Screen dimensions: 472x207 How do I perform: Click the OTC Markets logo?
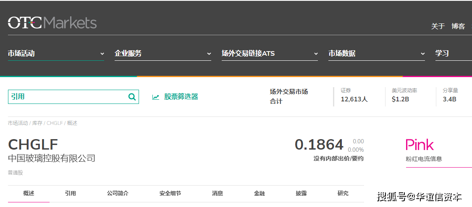point(52,23)
